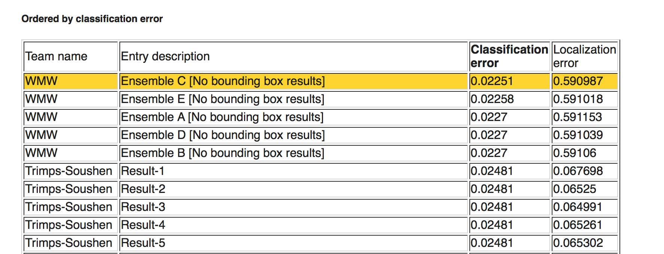Click the Entry description column header
This screenshot has width=664, height=254.
point(165,56)
